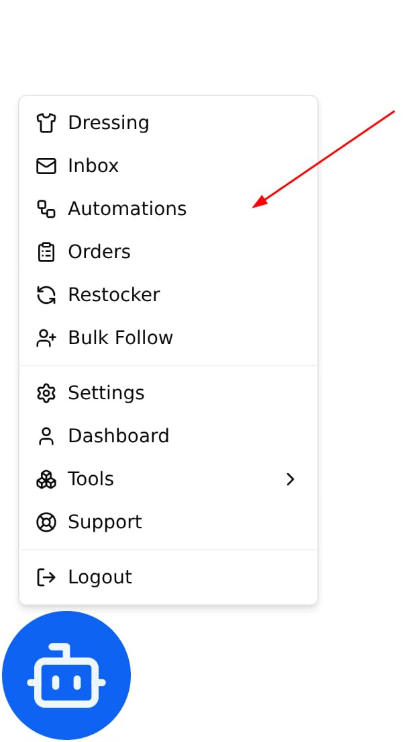This screenshot has width=416, height=742.
Task: Click the Dressing t-shirt icon
Action: coord(46,123)
